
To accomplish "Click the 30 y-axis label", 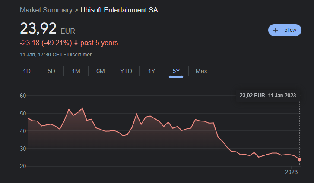I will coord(23,149).
